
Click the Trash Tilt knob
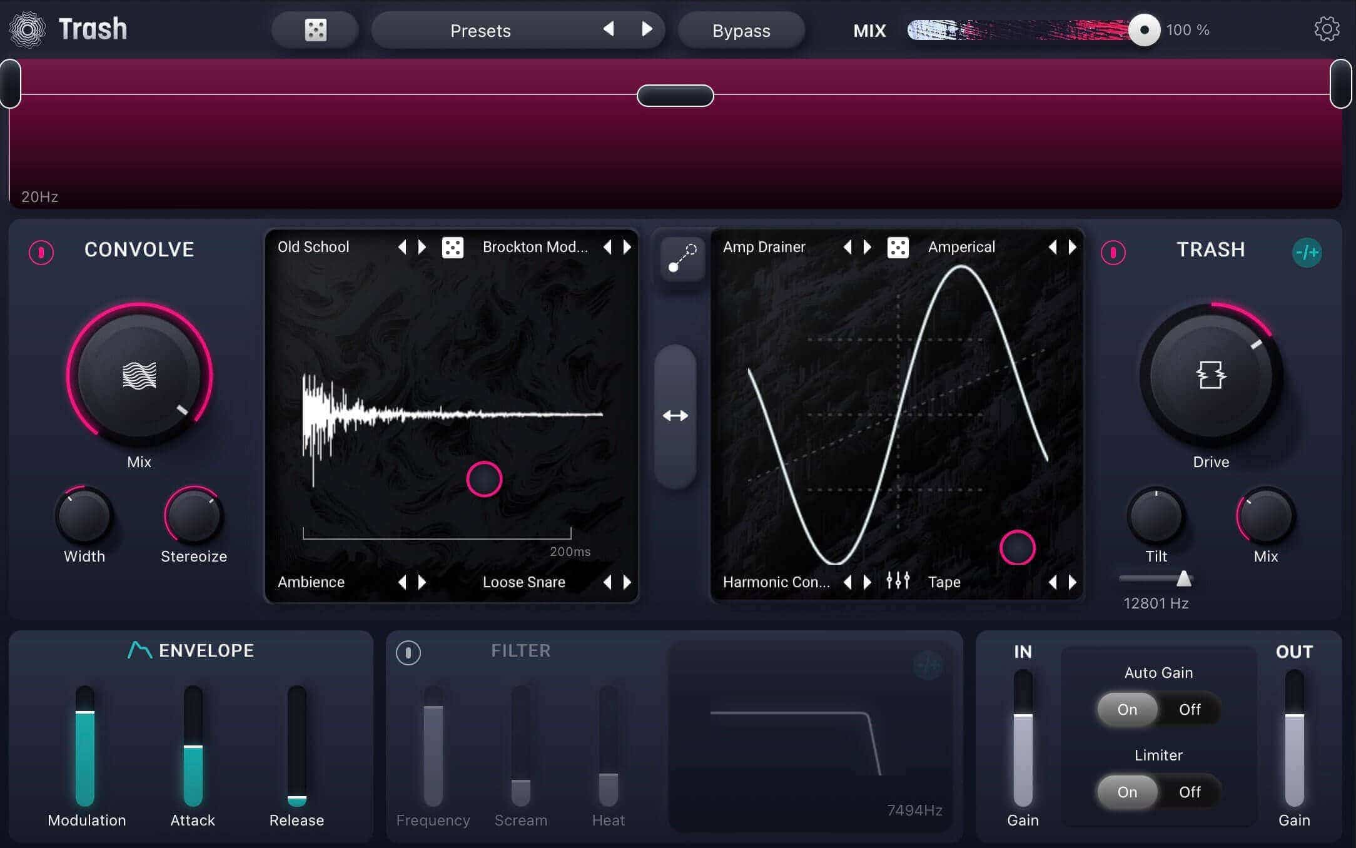tap(1156, 516)
